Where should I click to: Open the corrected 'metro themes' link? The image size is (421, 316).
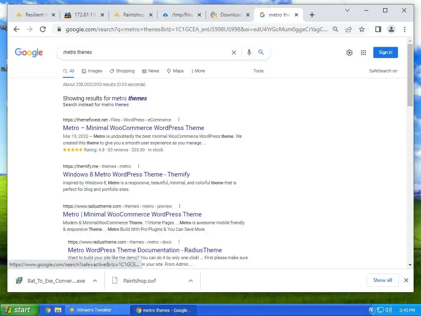(130, 98)
